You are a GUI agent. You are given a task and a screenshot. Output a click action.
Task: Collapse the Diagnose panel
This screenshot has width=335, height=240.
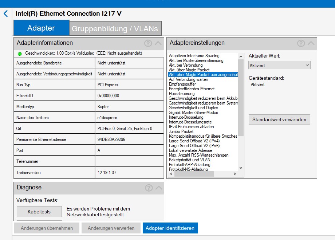(x=159, y=188)
